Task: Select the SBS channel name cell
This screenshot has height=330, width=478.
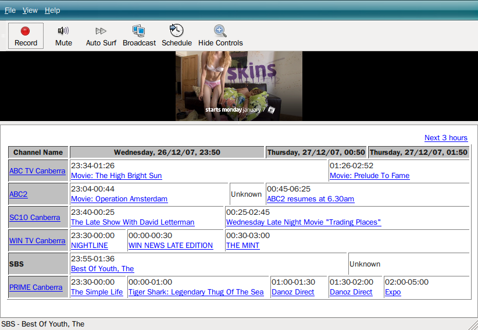Action: [x=38, y=264]
